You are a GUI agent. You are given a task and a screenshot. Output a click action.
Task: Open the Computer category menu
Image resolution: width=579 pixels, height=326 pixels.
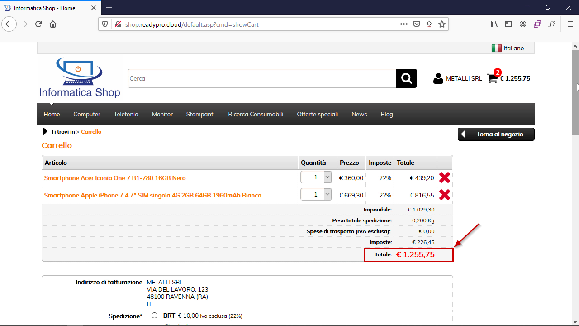(87, 114)
